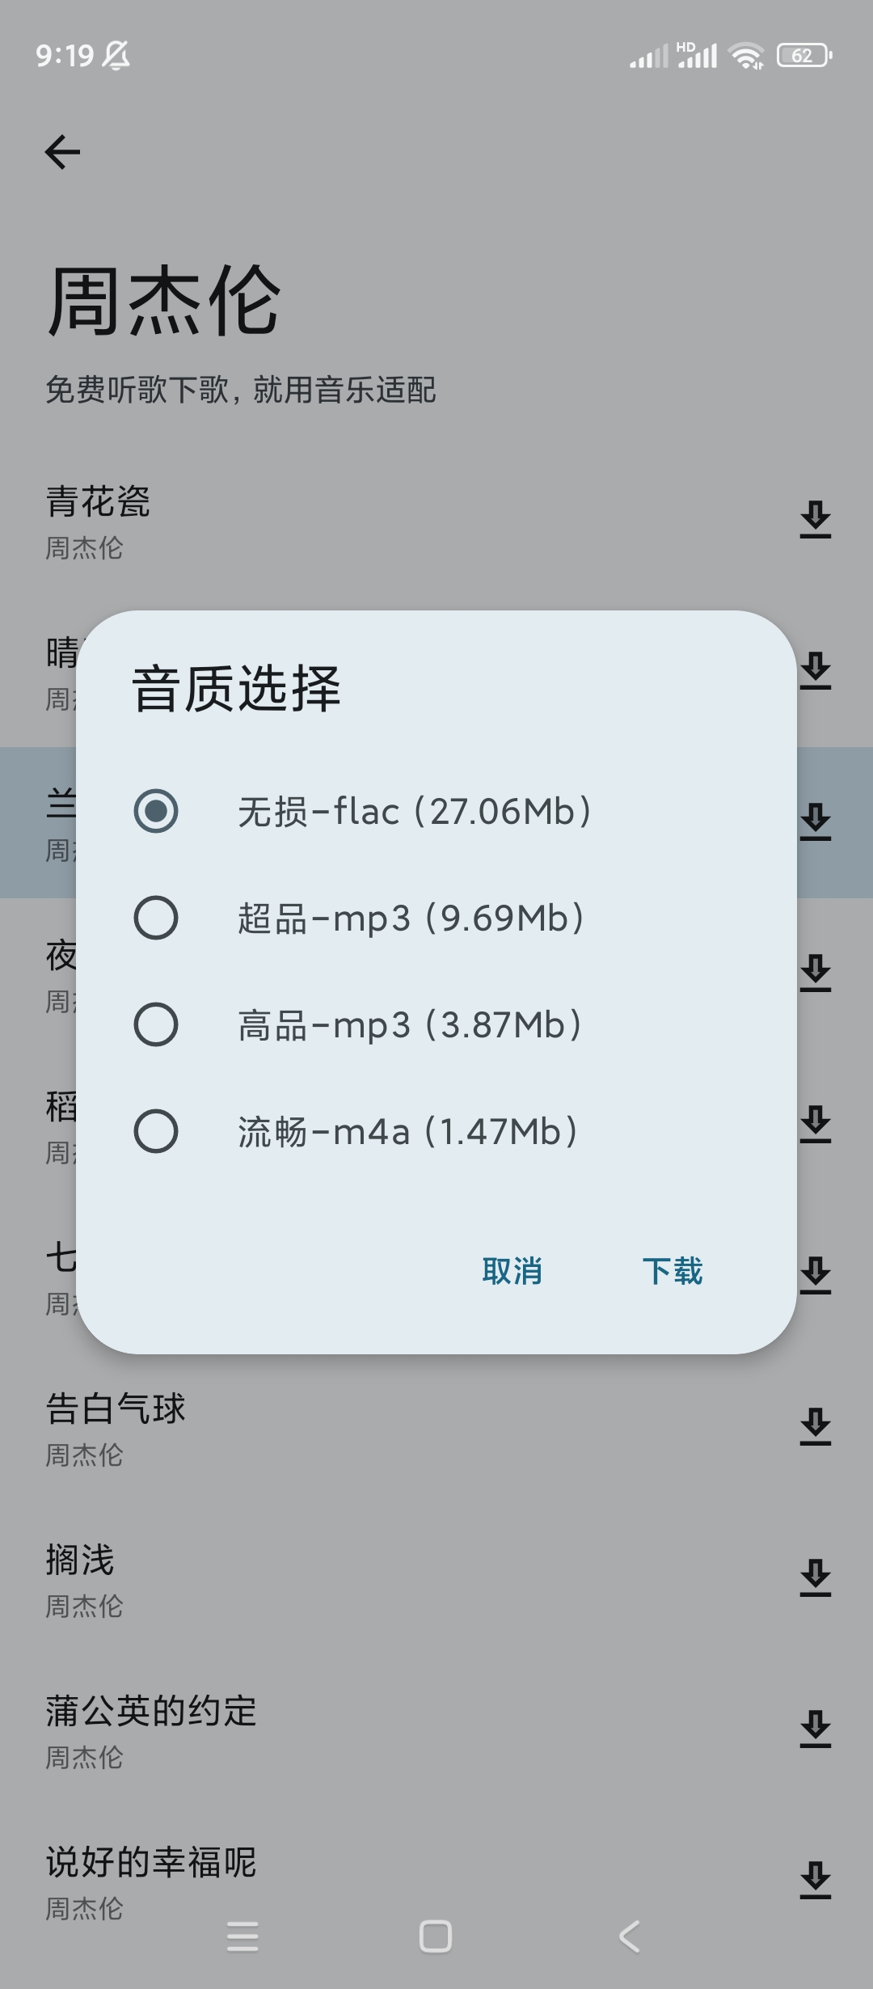The width and height of the screenshot is (873, 1989).
Task: Download the song 搁浅
Action: pos(815,1577)
